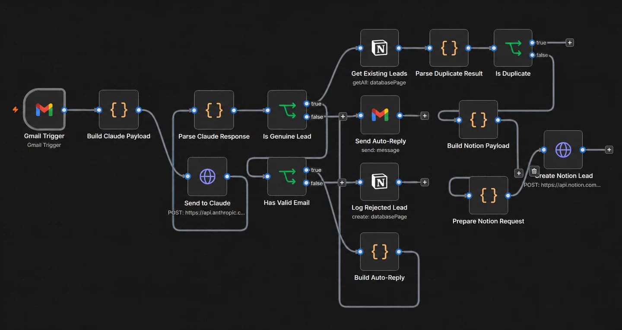Select the Gmail Trigger node icon
622x330 pixels.
(x=44, y=109)
